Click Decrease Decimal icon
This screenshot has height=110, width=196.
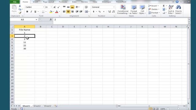click(x=113, y=12)
